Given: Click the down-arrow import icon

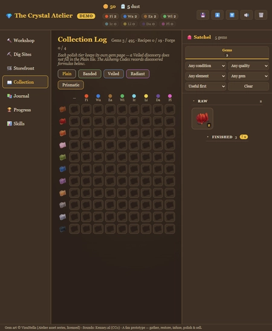Looking at the screenshot, I should pos(218,15).
